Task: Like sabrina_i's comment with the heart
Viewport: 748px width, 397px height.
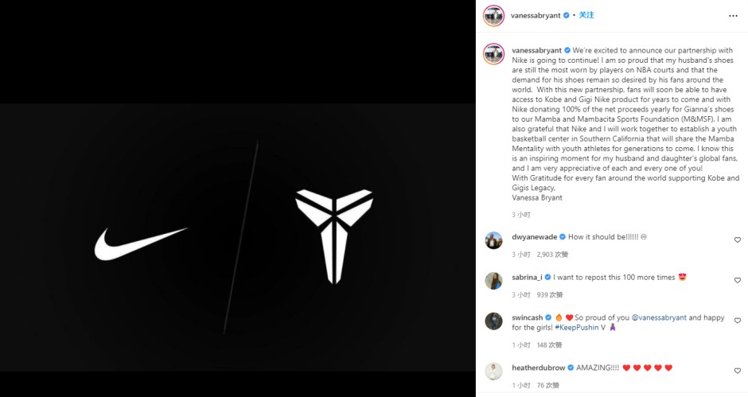Action: pyautogui.click(x=737, y=280)
